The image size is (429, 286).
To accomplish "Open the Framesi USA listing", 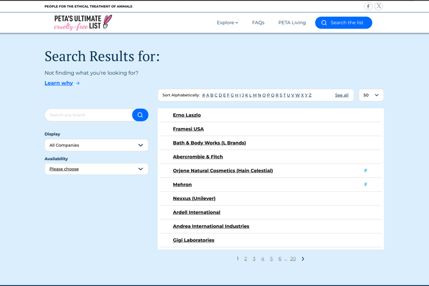I will [188, 129].
